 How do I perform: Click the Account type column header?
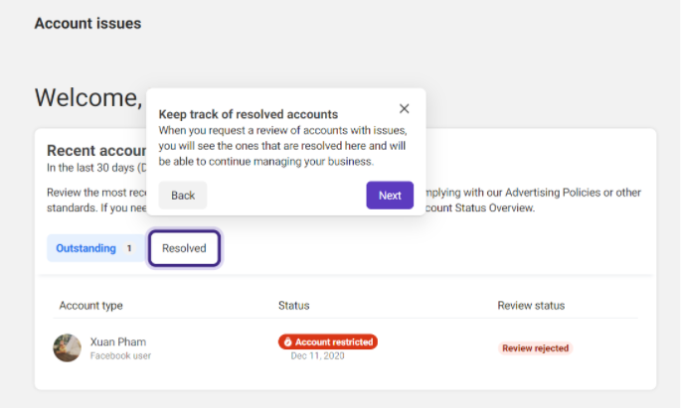[x=90, y=305]
